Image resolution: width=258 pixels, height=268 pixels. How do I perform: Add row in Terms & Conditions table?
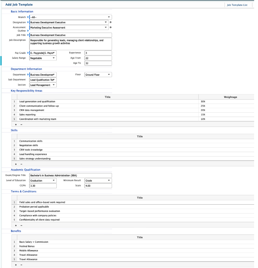click(x=16, y=225)
